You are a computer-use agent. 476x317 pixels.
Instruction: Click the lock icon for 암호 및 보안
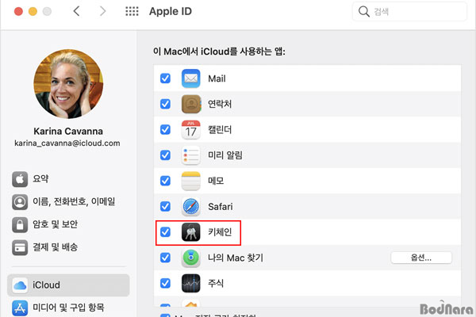point(20,224)
